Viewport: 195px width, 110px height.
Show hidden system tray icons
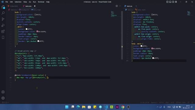pos(158,107)
